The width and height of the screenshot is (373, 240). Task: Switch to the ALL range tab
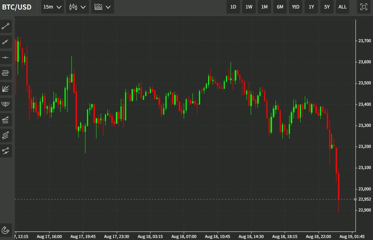pyautogui.click(x=342, y=7)
